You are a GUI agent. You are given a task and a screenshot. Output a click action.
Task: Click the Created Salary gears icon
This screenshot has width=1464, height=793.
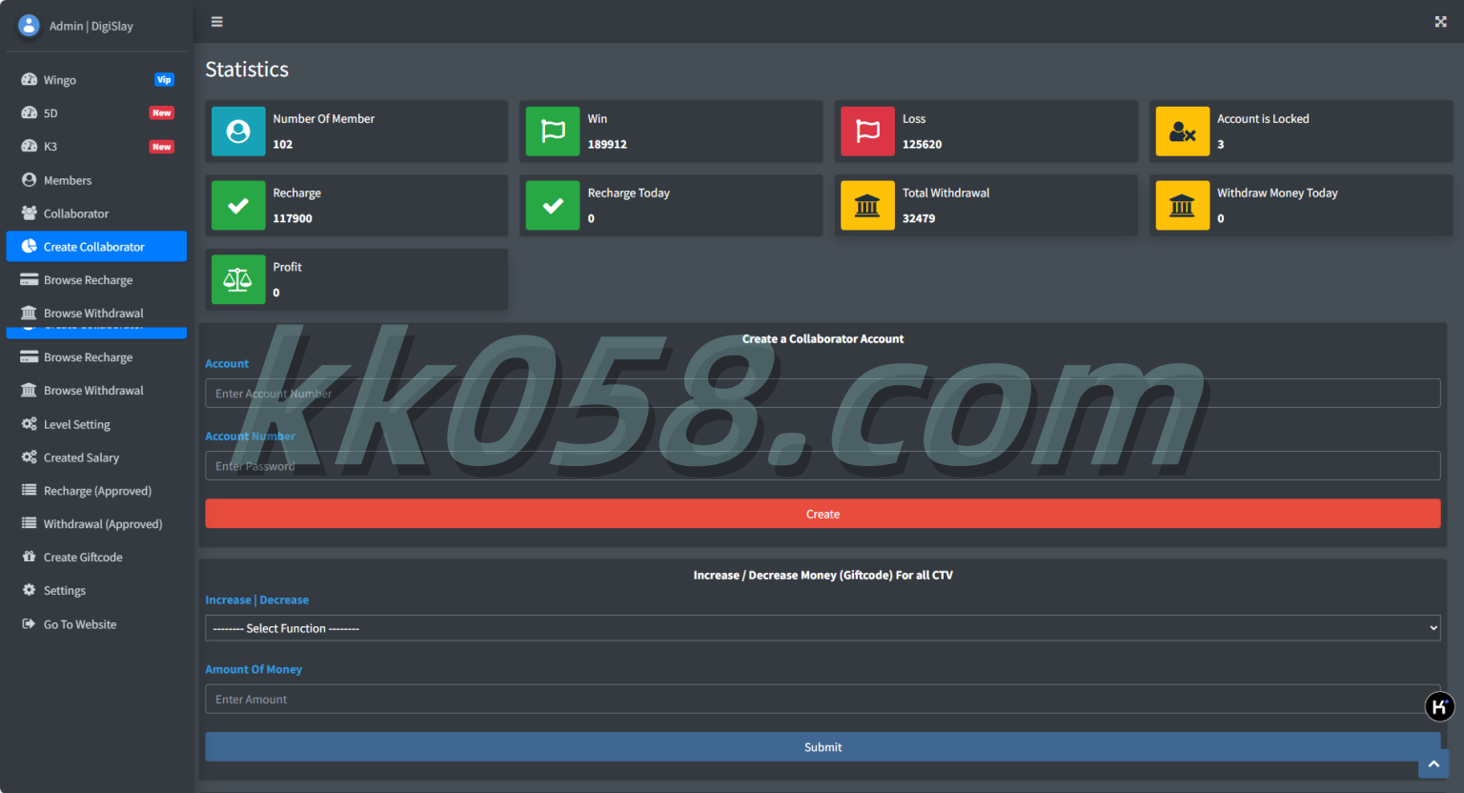30,457
